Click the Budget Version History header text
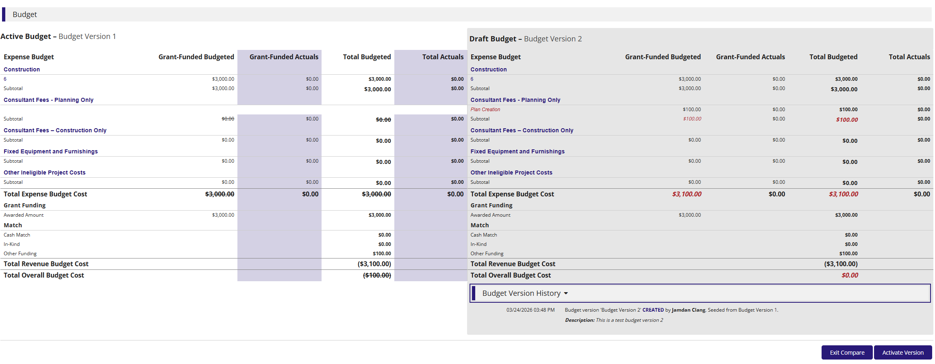Viewport: 935px width, 364px height. pos(521,293)
